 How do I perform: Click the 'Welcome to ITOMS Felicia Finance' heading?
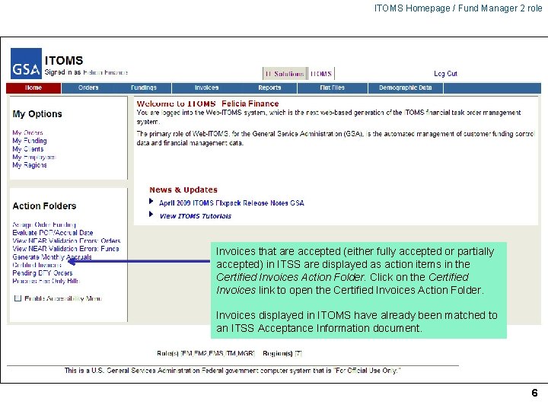point(208,104)
